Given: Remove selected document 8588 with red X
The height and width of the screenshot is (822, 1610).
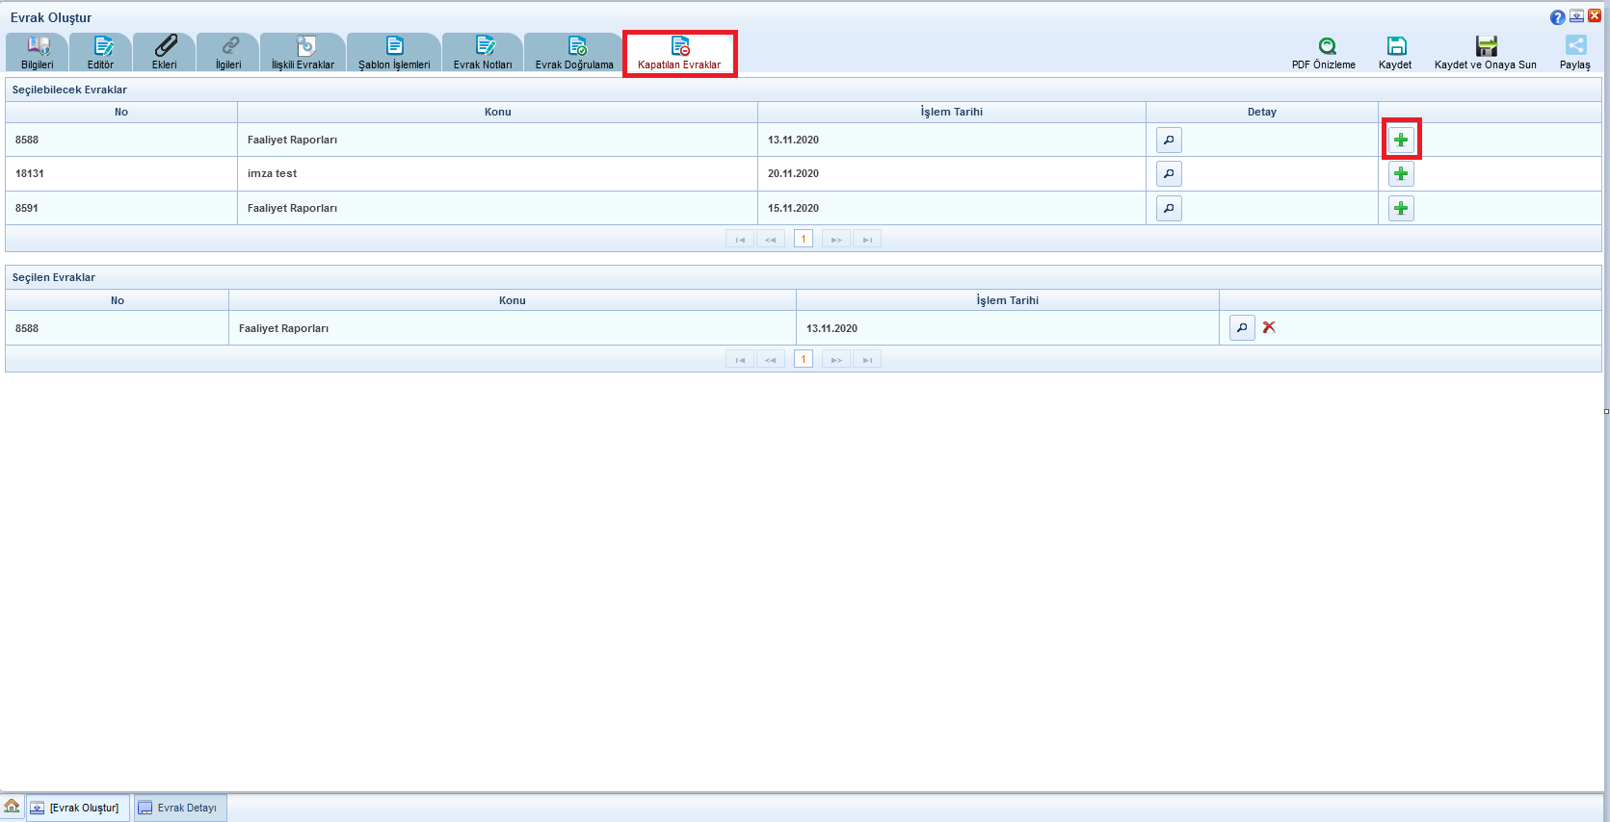Looking at the screenshot, I should click(1269, 328).
